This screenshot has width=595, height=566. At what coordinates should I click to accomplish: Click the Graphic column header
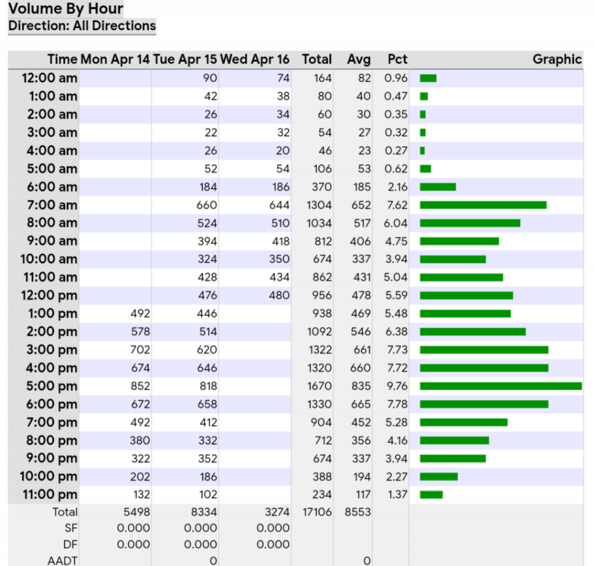tap(557, 59)
